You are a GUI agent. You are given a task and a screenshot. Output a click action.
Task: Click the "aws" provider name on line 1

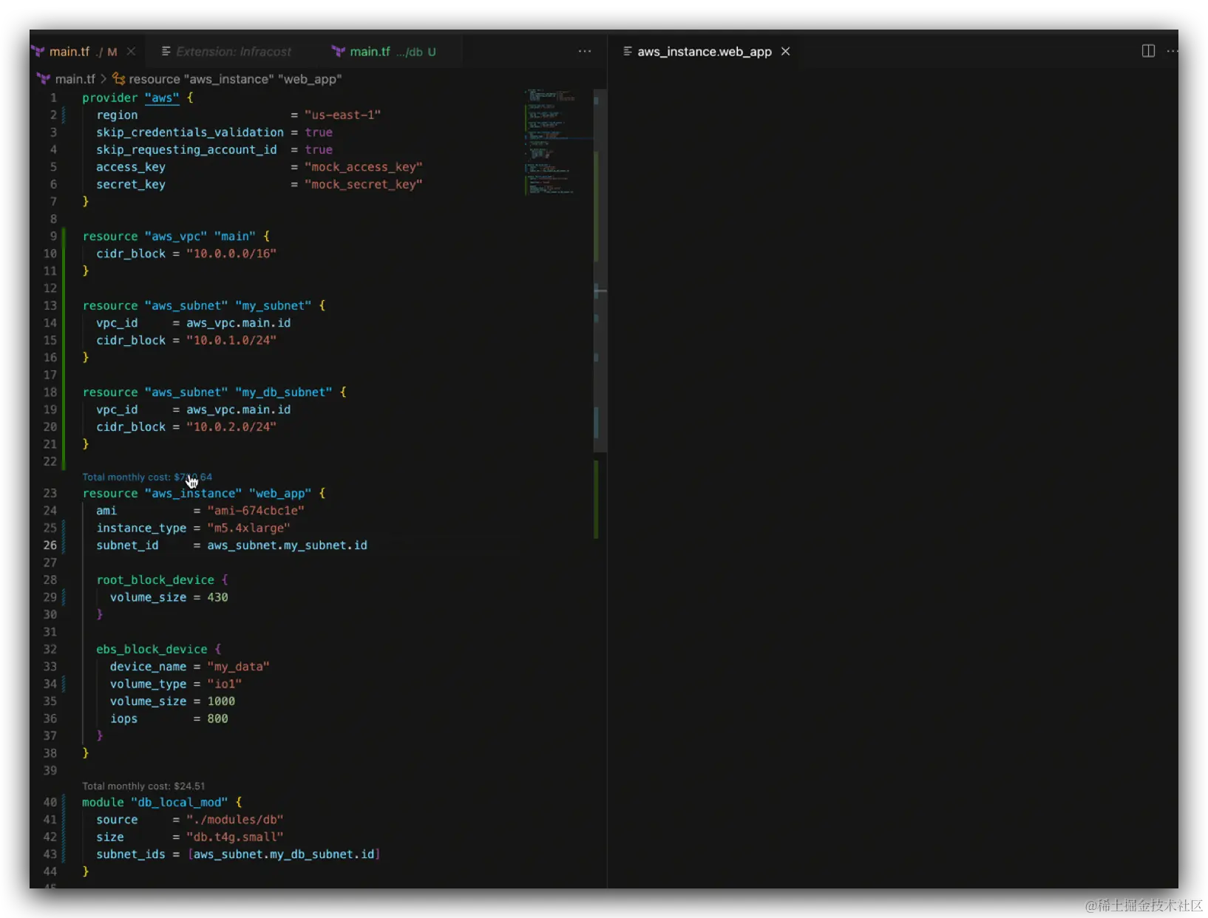(x=162, y=98)
